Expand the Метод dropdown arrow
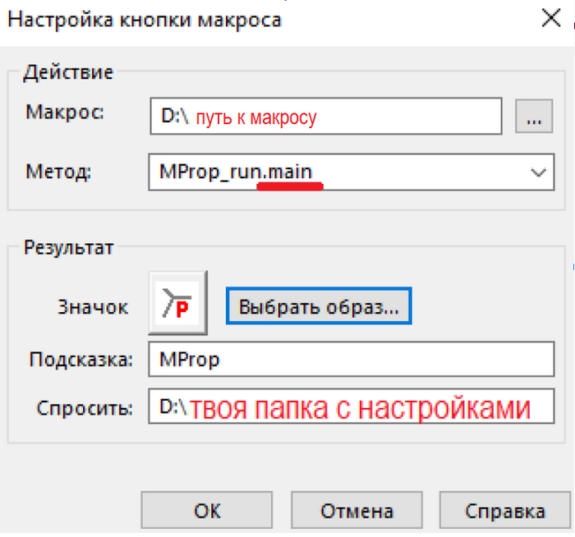575x537 pixels. click(x=539, y=172)
